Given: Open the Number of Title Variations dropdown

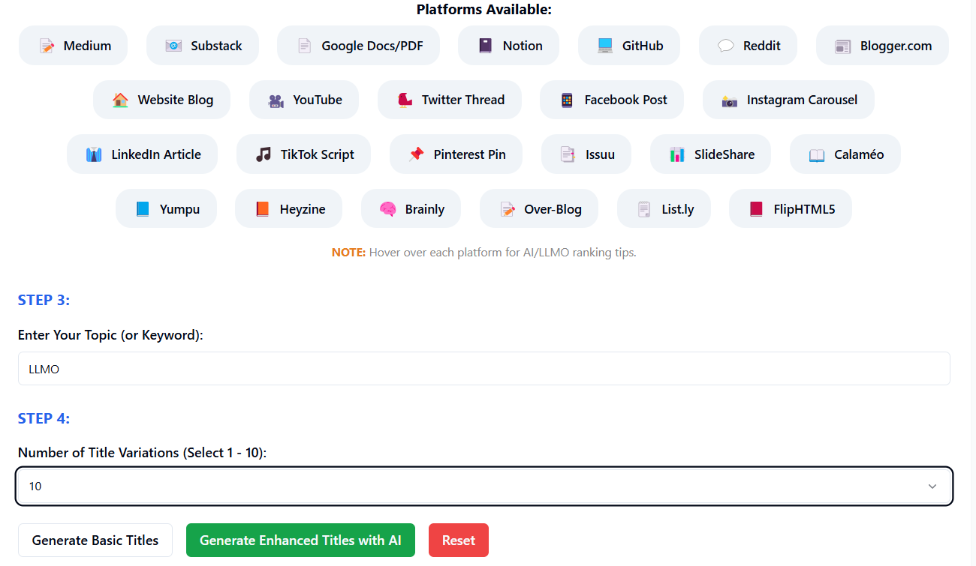Looking at the screenshot, I should pyautogui.click(x=484, y=486).
